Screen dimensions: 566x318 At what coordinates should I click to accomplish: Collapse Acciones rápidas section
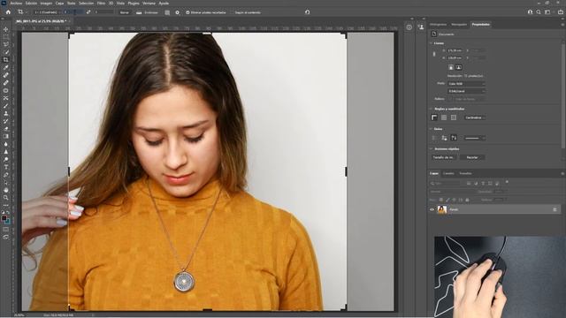[x=431, y=148]
